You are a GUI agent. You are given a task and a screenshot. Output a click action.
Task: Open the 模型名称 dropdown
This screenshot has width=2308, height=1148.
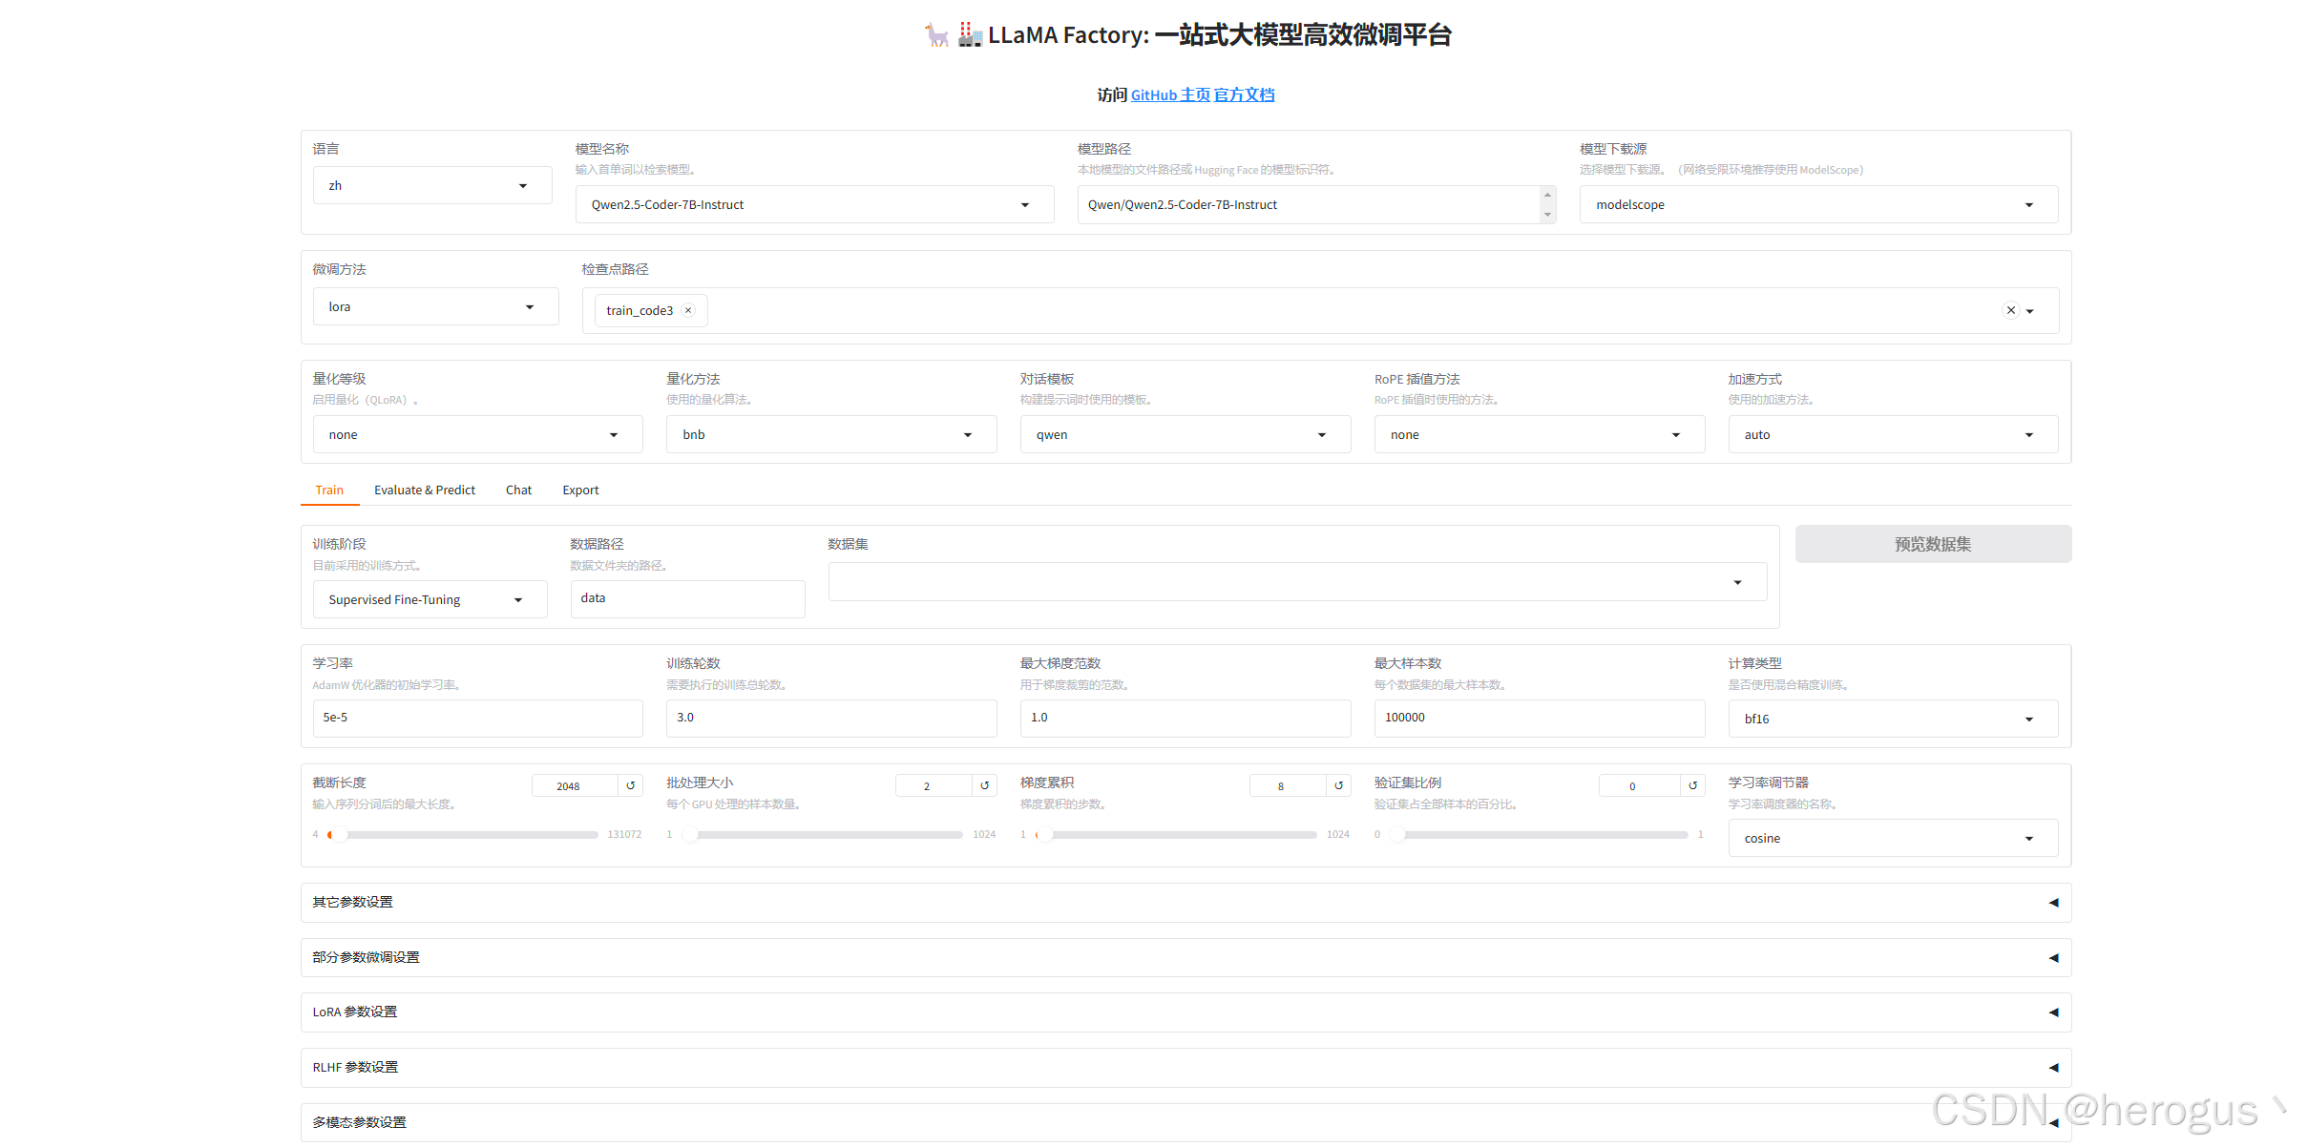pyautogui.click(x=813, y=204)
